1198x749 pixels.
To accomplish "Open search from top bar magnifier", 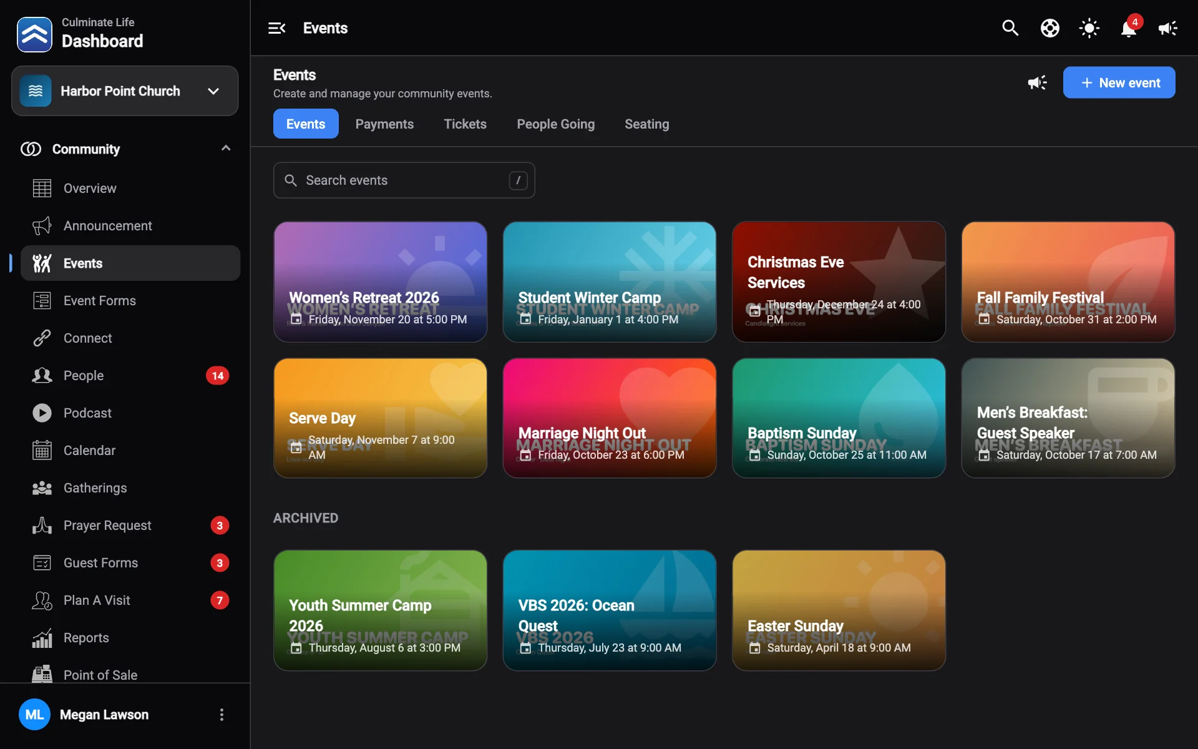I will coord(1010,28).
